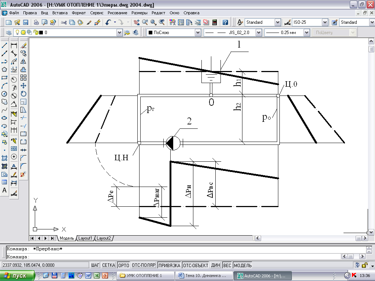
Task: Open the Рисование menu
Action: pos(117,13)
